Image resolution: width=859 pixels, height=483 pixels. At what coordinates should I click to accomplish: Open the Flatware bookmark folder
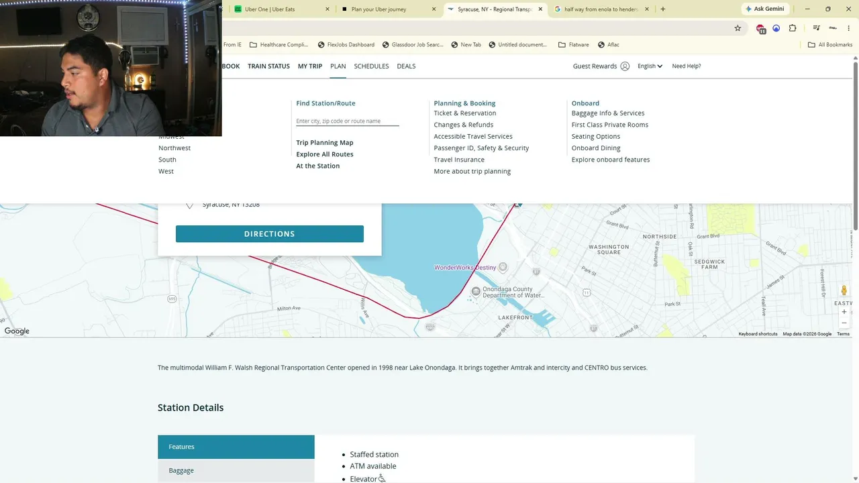click(573, 45)
